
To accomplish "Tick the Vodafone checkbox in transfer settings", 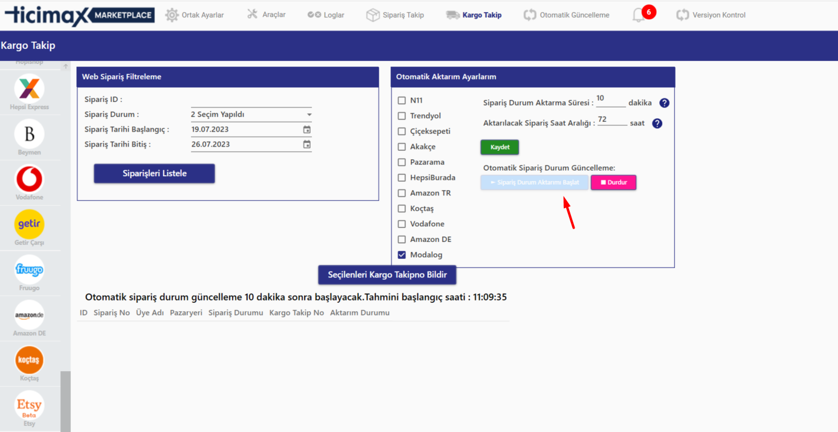I will coord(402,224).
